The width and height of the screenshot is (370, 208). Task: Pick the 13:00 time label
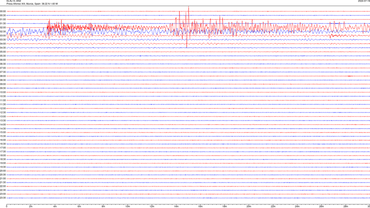coord(3,116)
